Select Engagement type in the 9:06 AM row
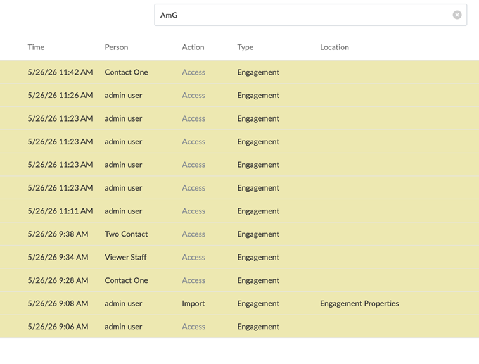 pyautogui.click(x=258, y=327)
